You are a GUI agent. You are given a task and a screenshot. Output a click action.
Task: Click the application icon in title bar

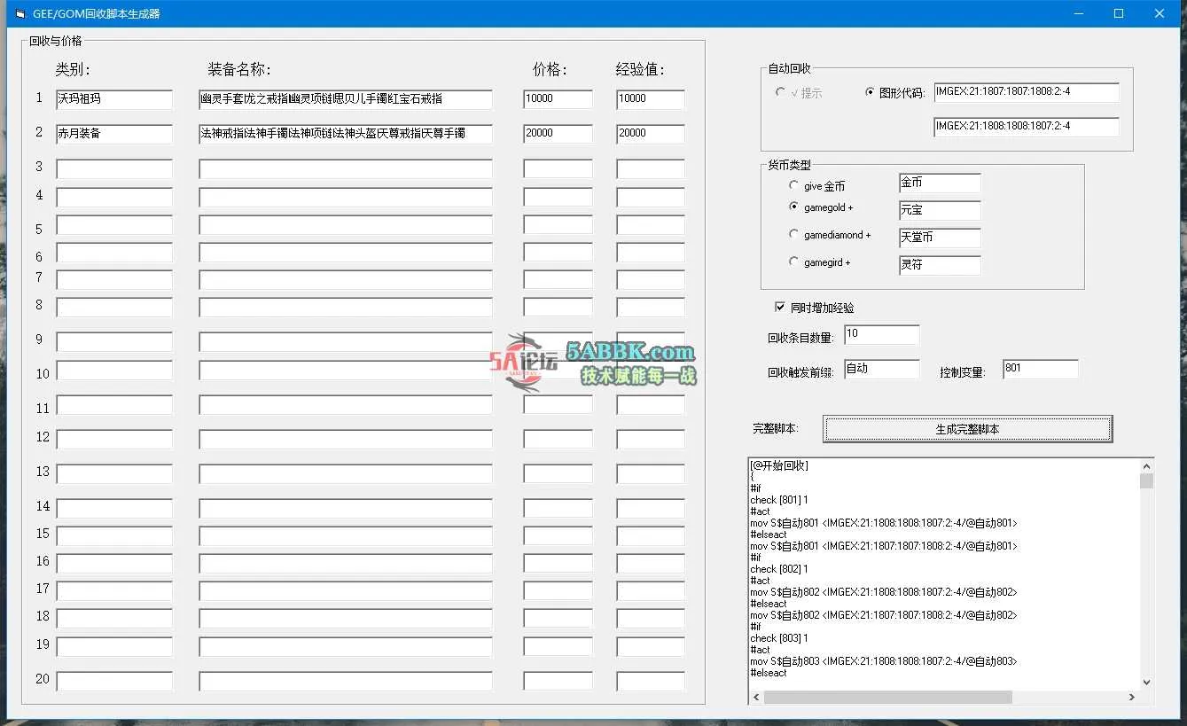point(19,14)
